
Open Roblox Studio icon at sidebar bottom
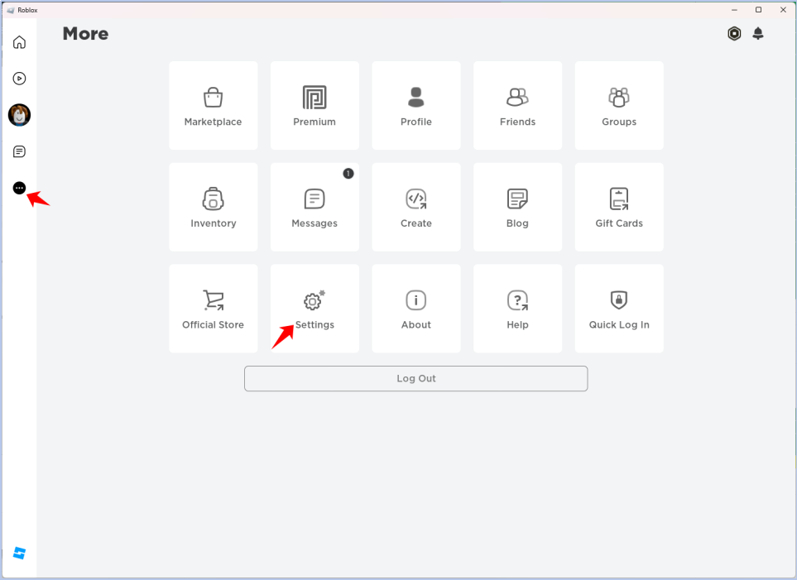point(19,553)
